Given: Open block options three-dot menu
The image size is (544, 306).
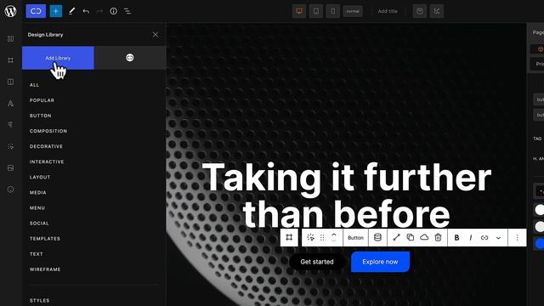Looking at the screenshot, I should 517,238.
